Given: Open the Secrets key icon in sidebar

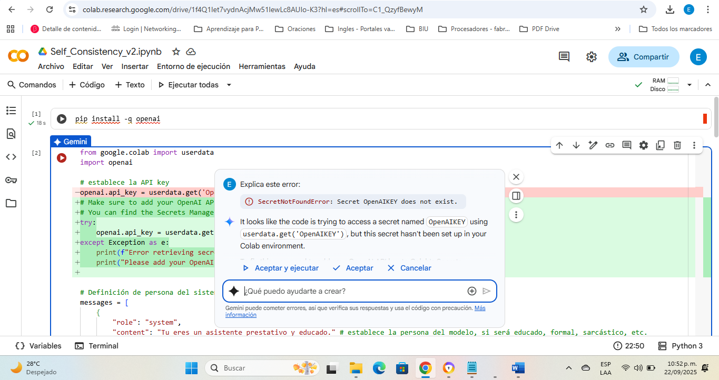Looking at the screenshot, I should coord(11,180).
